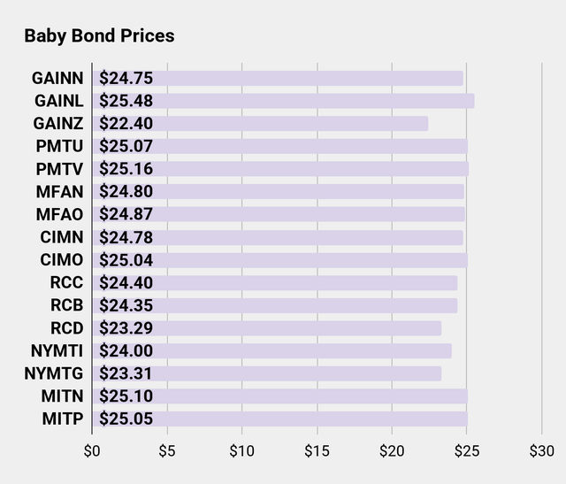Click the GAINZ bar at $22.40
The height and width of the screenshot is (484, 566).
[x=260, y=124]
